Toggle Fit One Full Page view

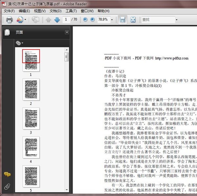133,20
